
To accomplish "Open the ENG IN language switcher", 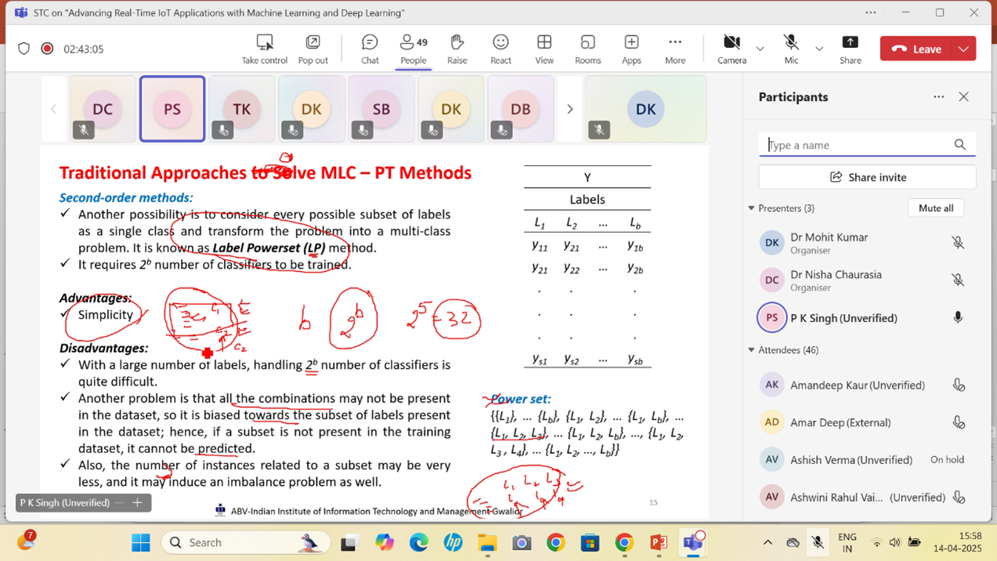I will coord(847,542).
